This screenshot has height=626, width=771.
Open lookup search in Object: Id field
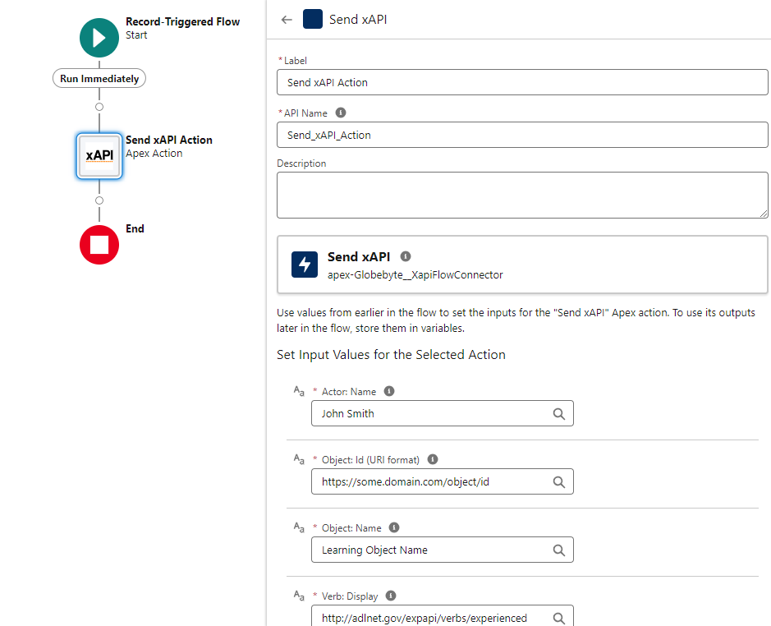click(x=558, y=481)
